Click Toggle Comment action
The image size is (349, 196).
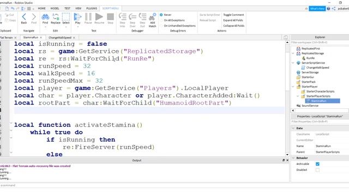[x=233, y=15]
